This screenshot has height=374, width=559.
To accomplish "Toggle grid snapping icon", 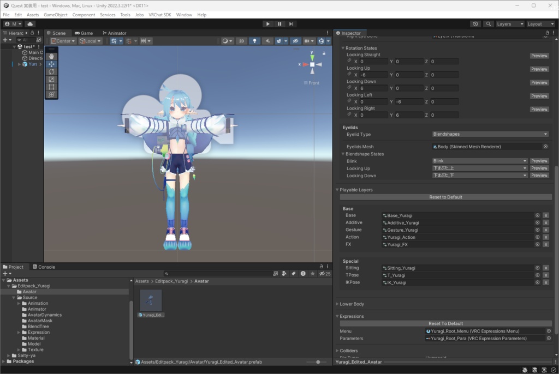I will point(114,41).
